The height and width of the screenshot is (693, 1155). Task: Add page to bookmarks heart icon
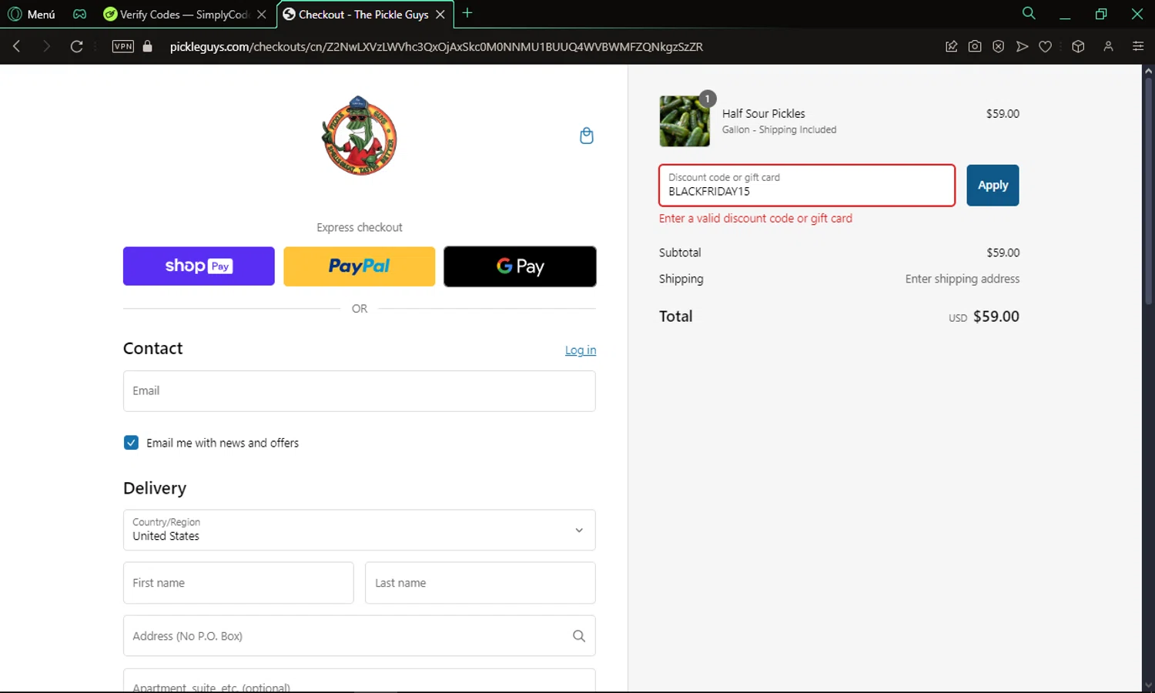(1045, 46)
